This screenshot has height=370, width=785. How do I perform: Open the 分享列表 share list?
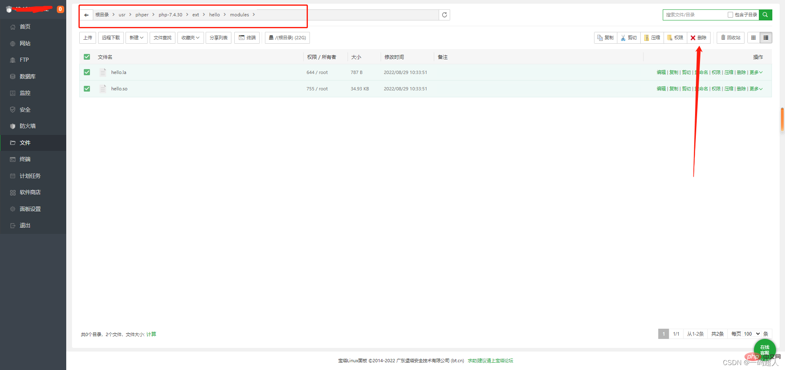[x=219, y=38]
